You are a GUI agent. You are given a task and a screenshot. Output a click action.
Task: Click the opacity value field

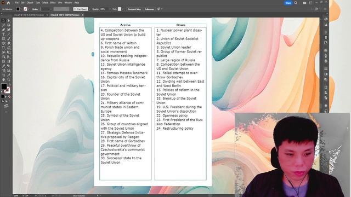click(x=104, y=9)
